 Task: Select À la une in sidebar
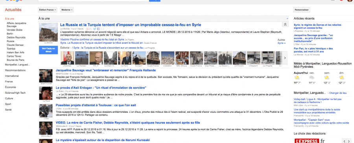[9, 19]
